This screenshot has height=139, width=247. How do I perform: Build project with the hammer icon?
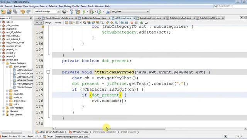72,12
